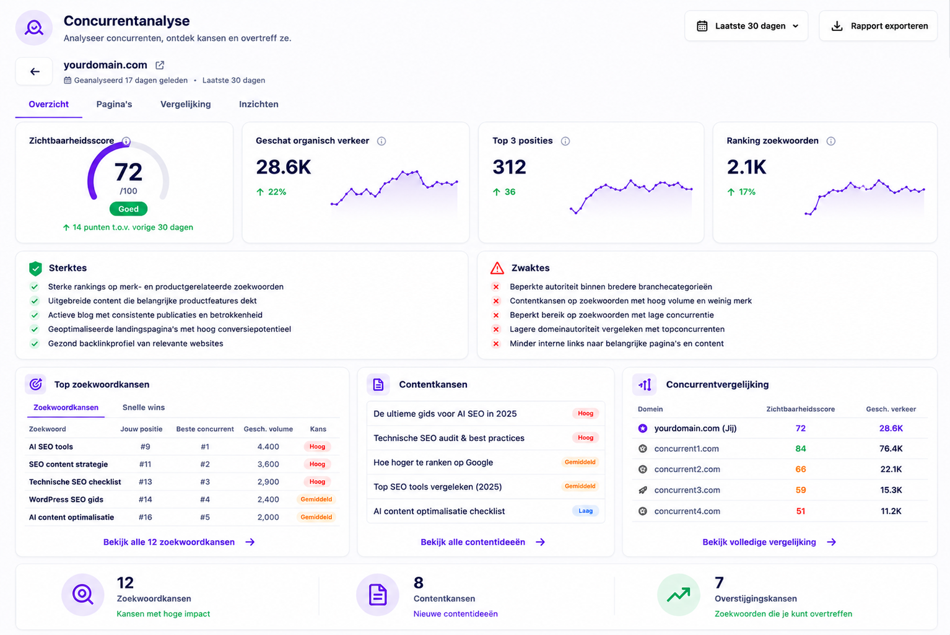
Task: Click the Nieuwe contentideeën link
Action: (456, 614)
